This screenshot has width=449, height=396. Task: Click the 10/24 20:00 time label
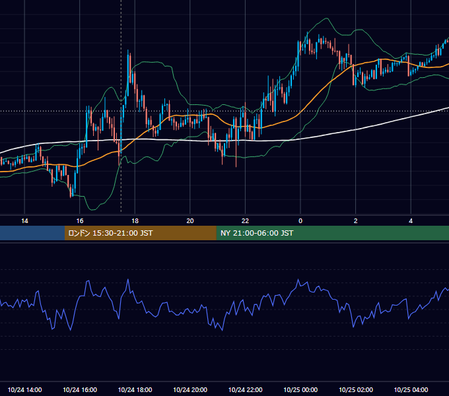[190, 389]
